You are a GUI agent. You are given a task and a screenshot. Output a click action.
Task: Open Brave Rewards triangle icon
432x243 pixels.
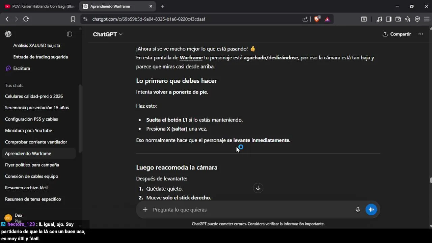click(x=327, y=19)
